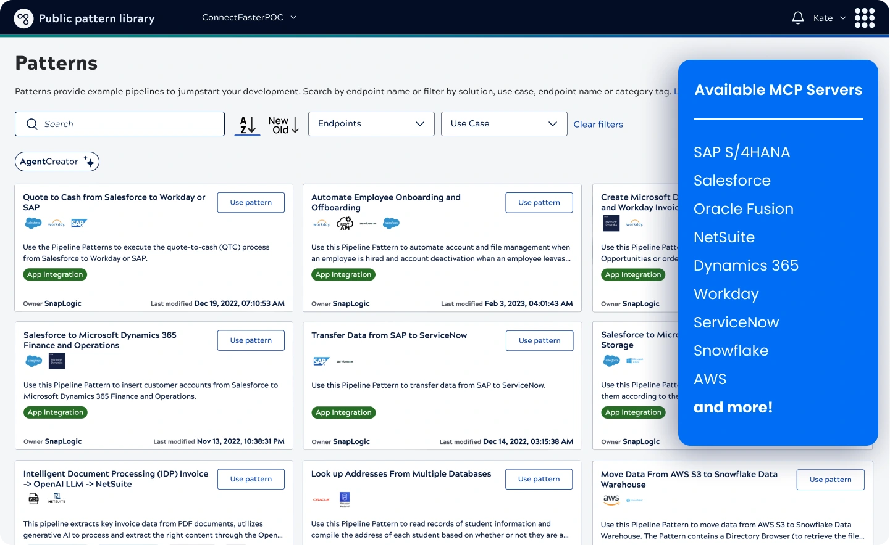Click 'and more!' in MCP Servers panel
This screenshot has height=545, width=890.
coord(733,408)
